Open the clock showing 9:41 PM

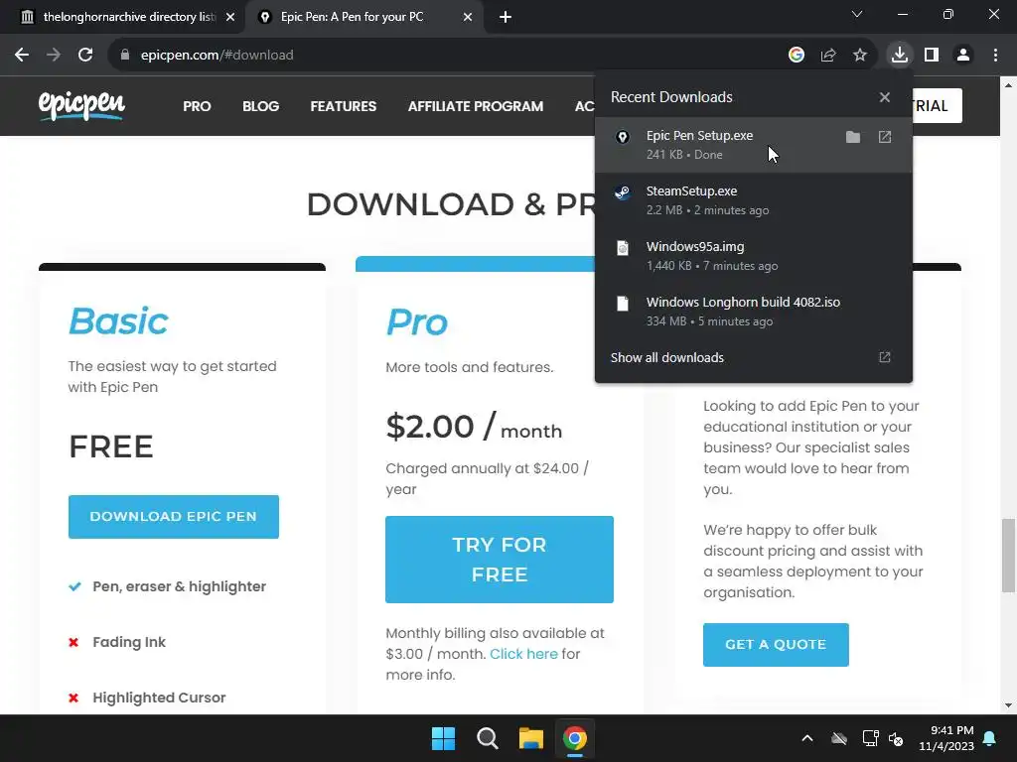tap(946, 738)
